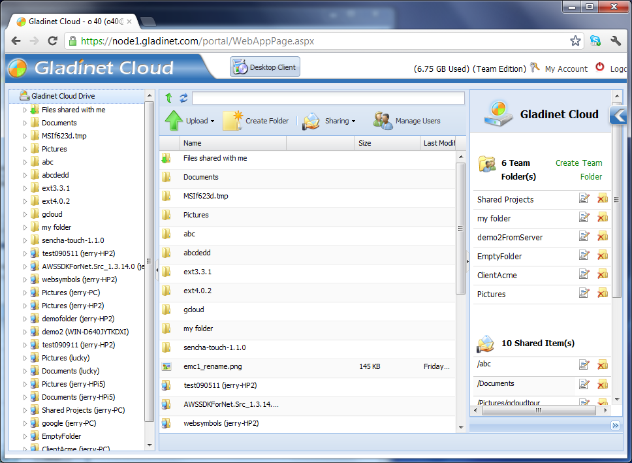Expand the gcloud tree node
This screenshot has height=463, width=632.
click(25, 214)
